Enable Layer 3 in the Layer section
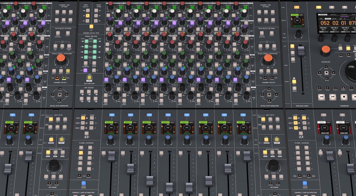Image resolution: width=356 pixels, height=196 pixels. [83, 128]
